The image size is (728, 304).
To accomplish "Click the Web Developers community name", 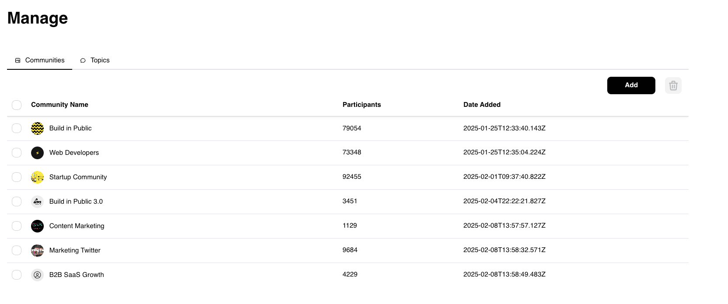I will 74,153.
